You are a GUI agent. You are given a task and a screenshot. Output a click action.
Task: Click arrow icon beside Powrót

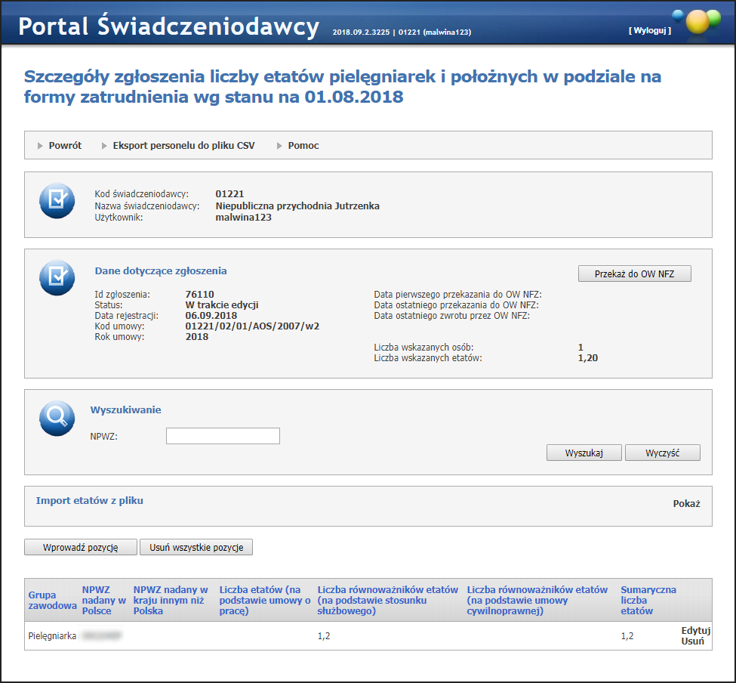pos(40,146)
